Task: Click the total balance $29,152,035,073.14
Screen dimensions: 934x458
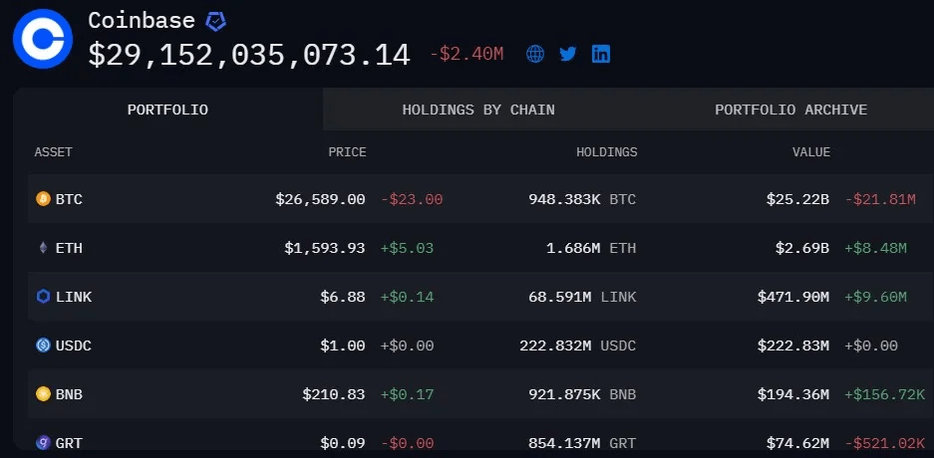Action: click(x=249, y=55)
